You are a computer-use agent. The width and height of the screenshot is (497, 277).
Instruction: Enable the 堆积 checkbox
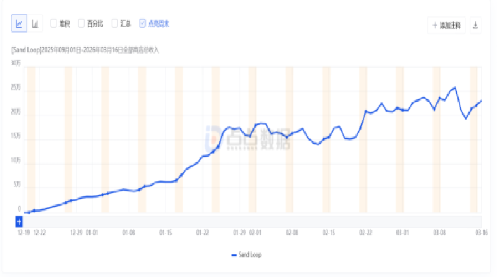pos(54,24)
